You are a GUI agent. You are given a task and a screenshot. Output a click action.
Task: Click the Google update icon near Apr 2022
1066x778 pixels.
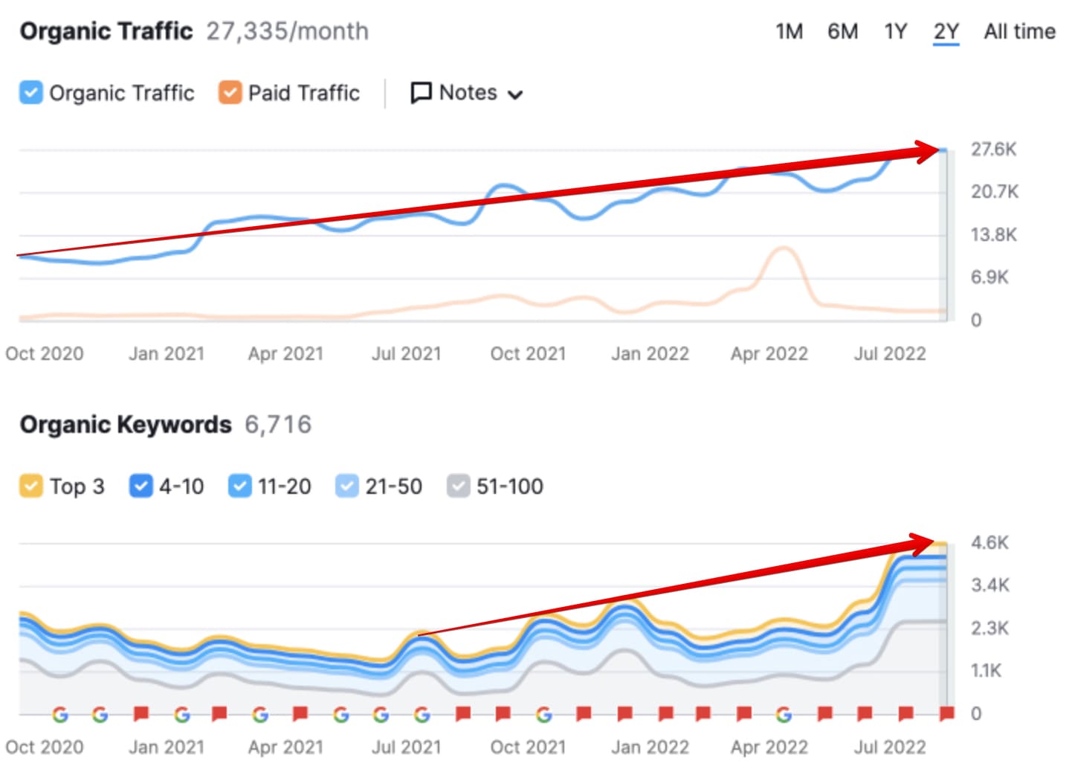tap(784, 716)
